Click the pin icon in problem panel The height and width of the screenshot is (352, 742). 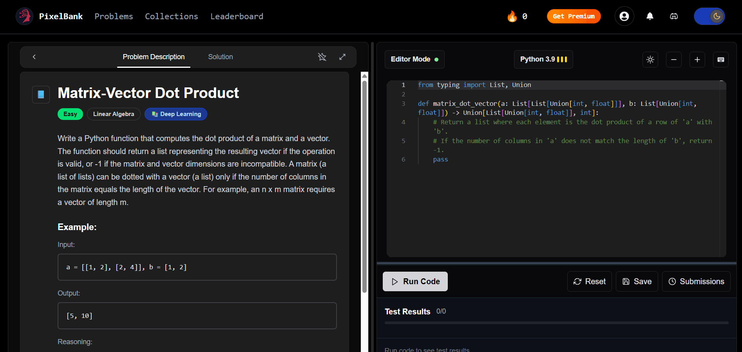pos(322,57)
